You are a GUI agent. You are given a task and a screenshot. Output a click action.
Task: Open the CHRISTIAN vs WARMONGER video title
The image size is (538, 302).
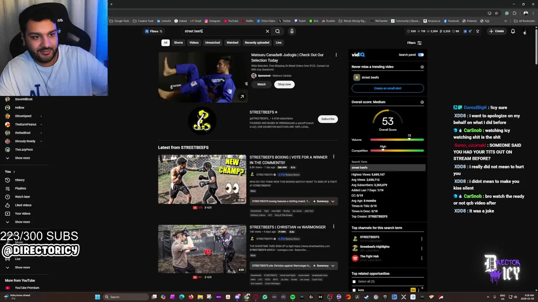click(287, 227)
